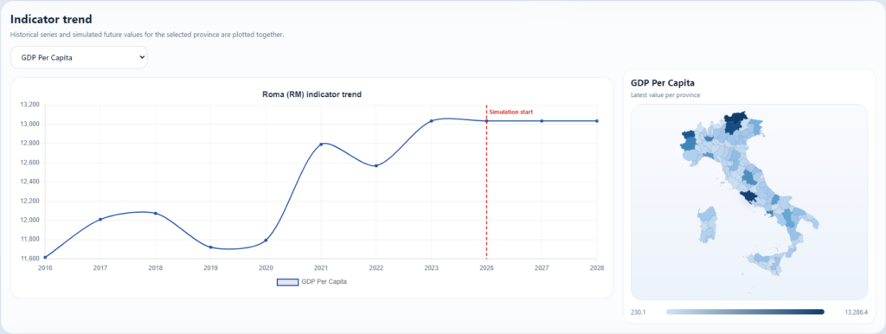Screen dimensions: 886x334
Task: Click the red Simulation start label
Action: [x=510, y=112]
